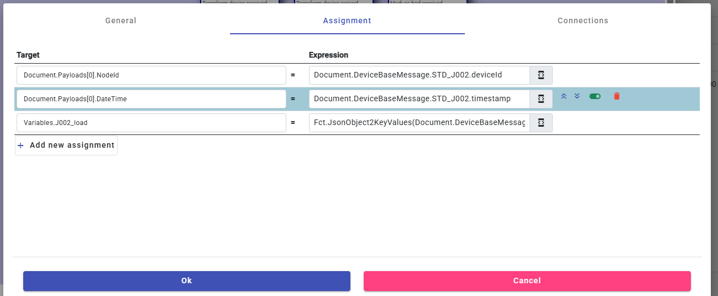The image size is (718, 296).
Task: Click Add new assignment
Action: tap(66, 146)
